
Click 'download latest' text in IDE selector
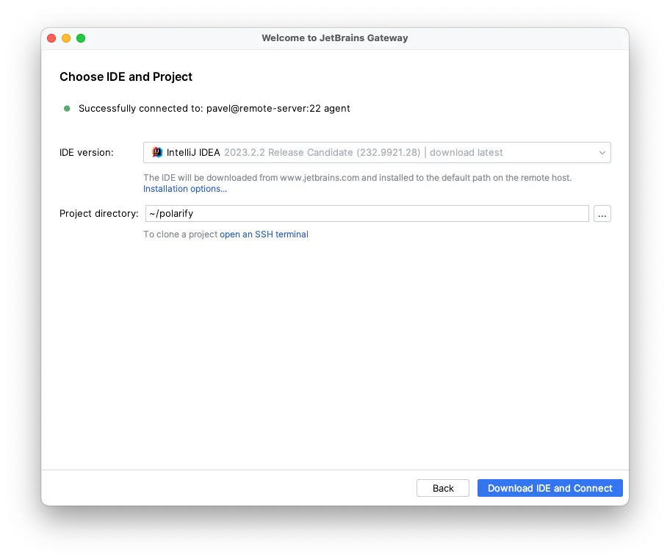point(467,153)
